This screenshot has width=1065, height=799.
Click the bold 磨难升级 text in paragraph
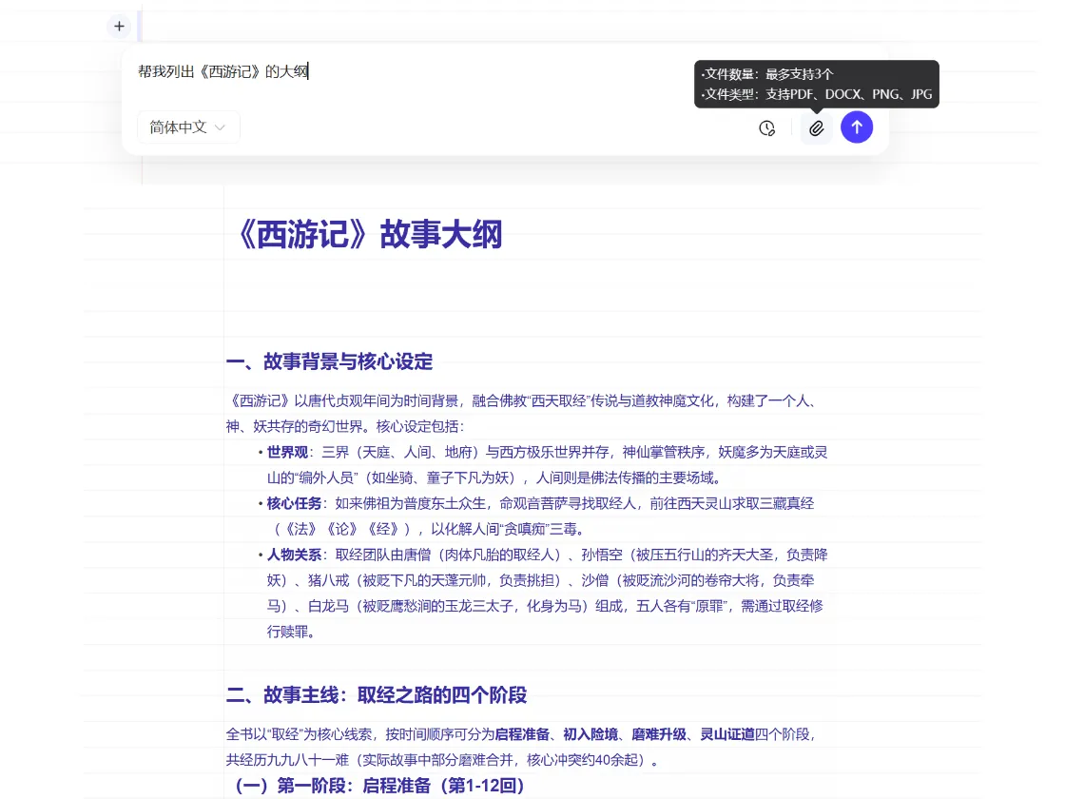pos(659,734)
